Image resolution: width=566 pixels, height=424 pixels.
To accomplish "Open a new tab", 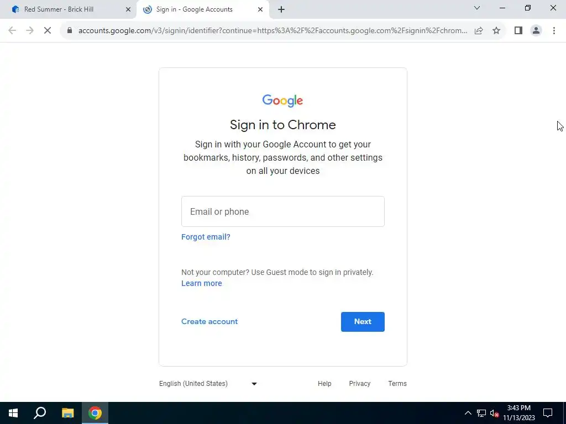I will (x=281, y=10).
